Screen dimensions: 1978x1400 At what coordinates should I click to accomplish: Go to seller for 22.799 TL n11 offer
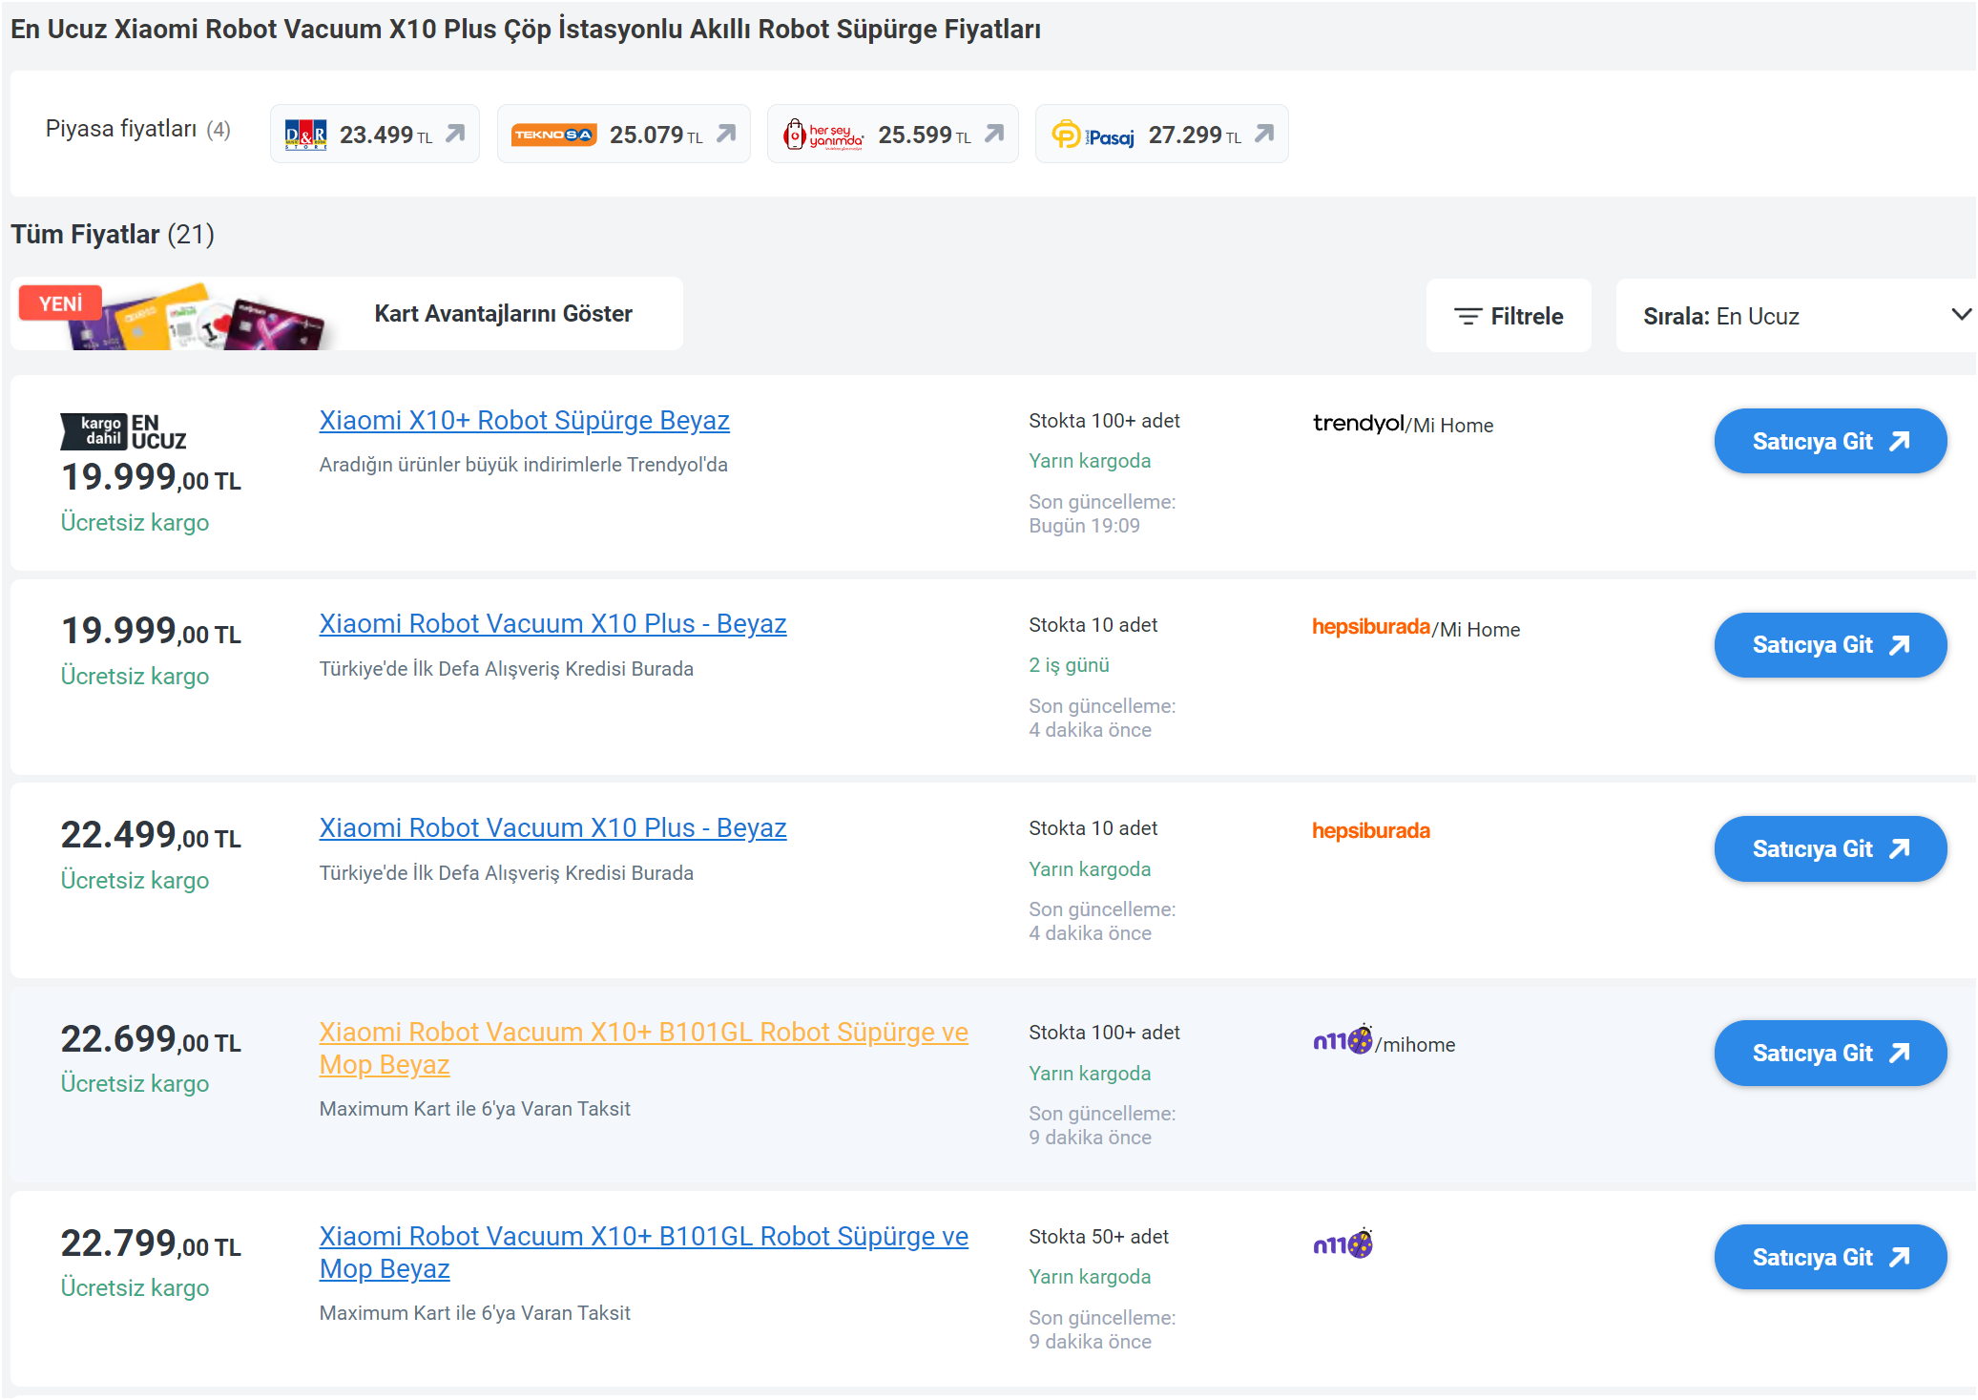click(x=1830, y=1257)
